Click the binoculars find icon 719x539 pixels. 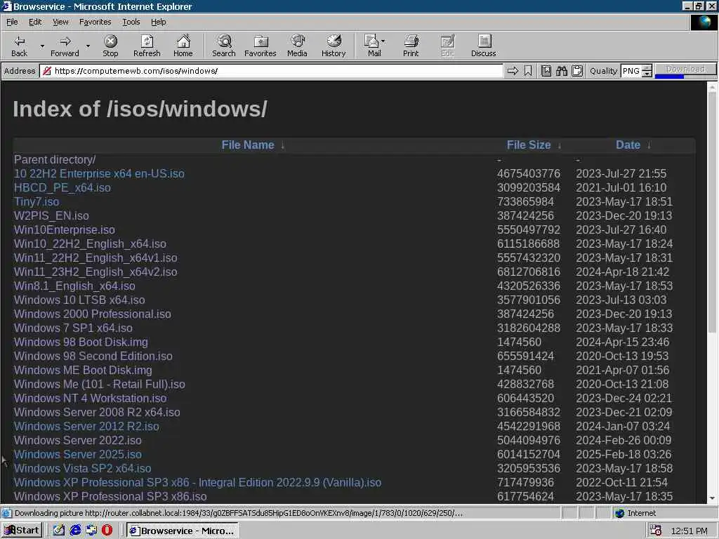[x=561, y=71]
